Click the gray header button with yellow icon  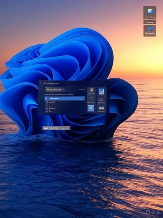[55, 90]
